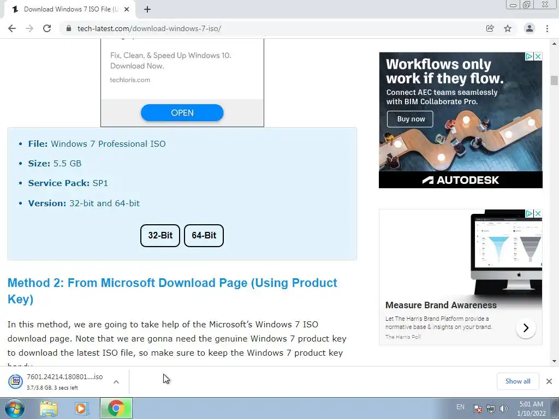Open the Windows Start menu orb
This screenshot has height=419, width=559.
pos(15,408)
